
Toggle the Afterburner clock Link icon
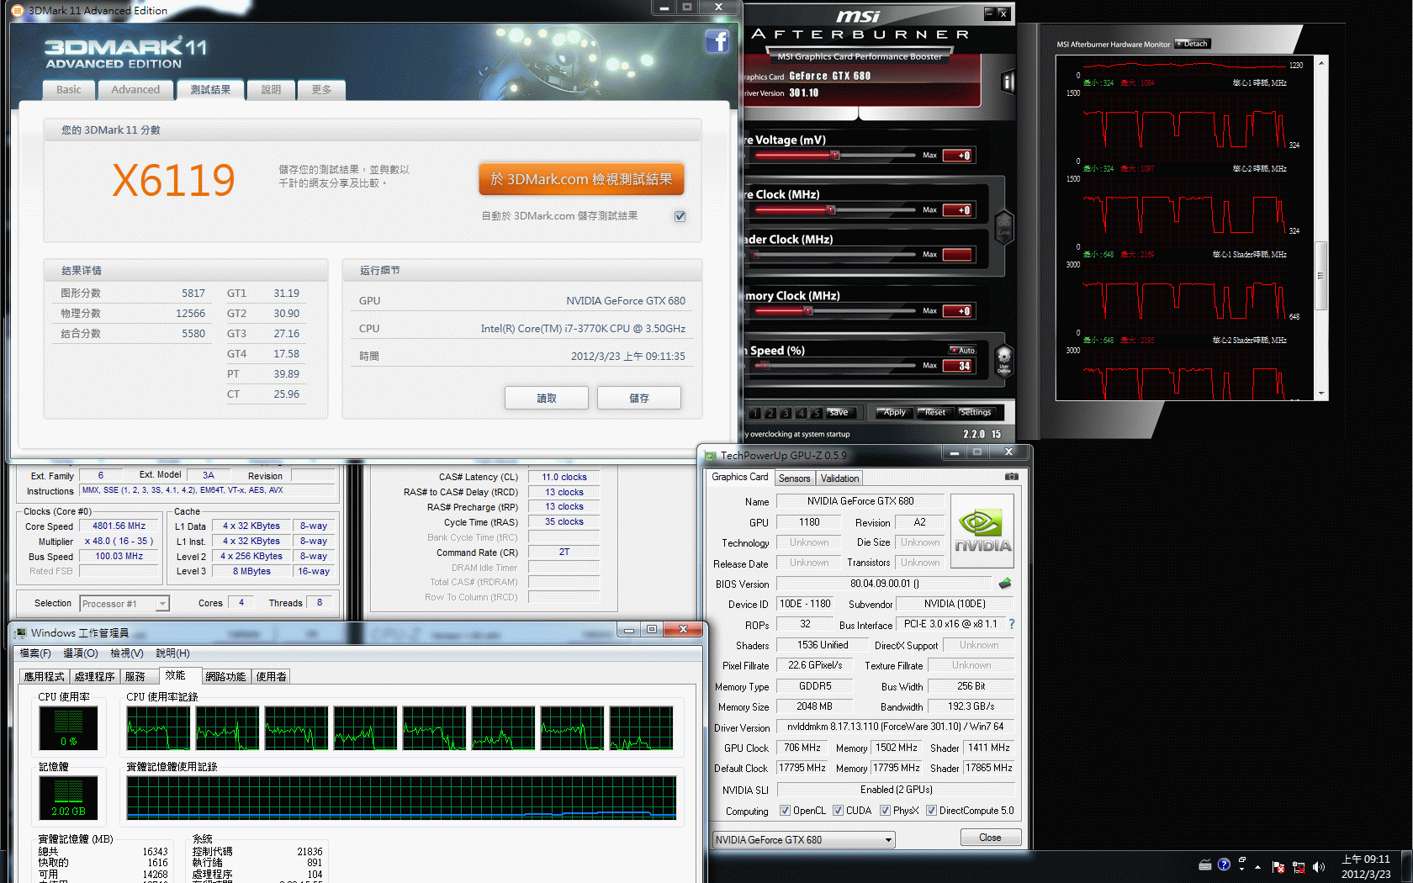click(1004, 225)
